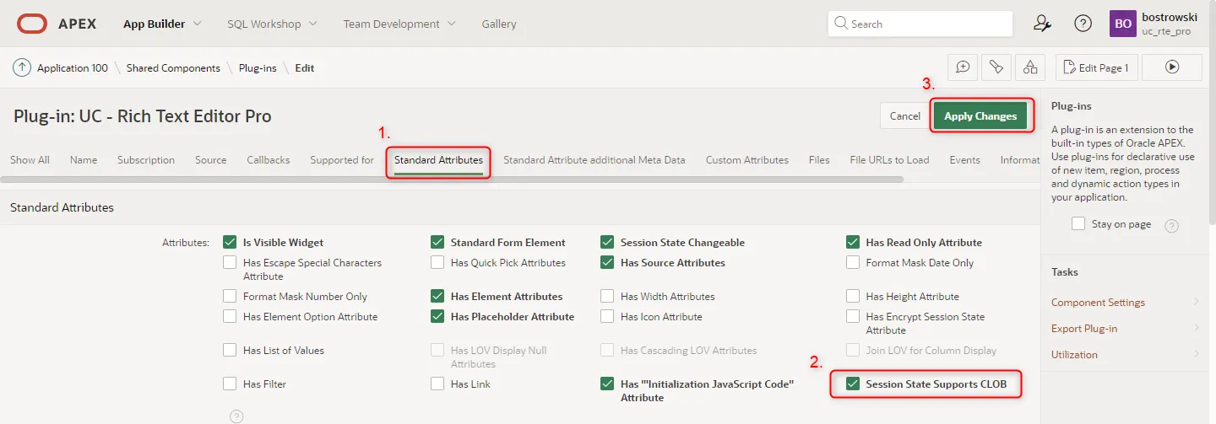Check the Has Filter checkbox
This screenshot has width=1216, height=424.
[230, 384]
